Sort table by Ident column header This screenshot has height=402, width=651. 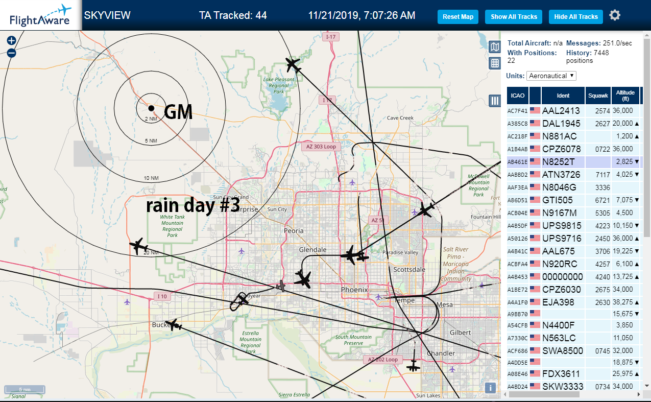(563, 96)
